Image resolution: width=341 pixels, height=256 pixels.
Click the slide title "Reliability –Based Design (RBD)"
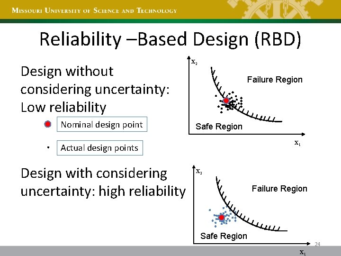coord(170,39)
